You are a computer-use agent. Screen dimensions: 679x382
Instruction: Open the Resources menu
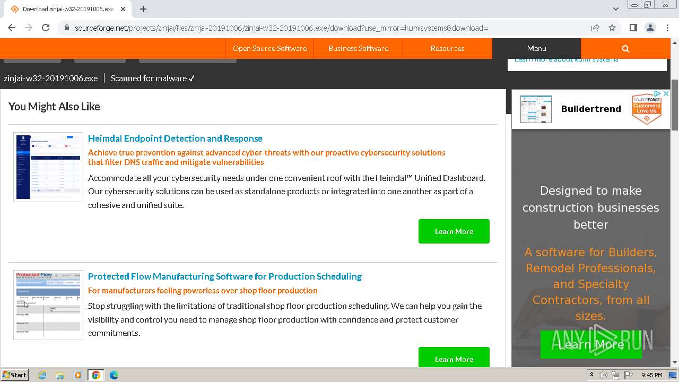[447, 48]
